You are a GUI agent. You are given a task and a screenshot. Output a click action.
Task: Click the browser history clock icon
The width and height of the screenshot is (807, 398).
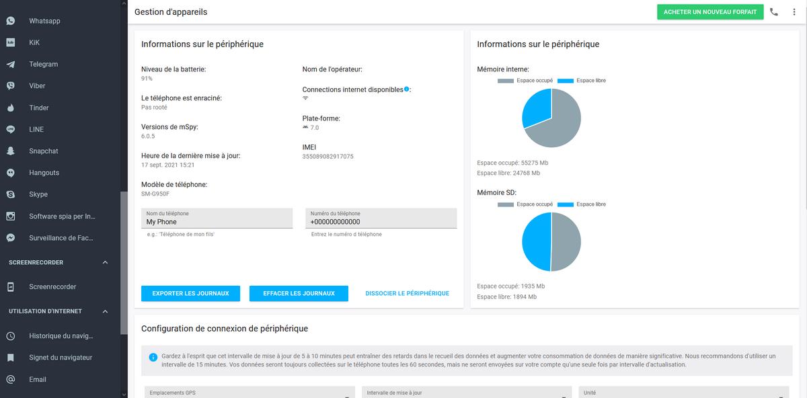[11, 336]
